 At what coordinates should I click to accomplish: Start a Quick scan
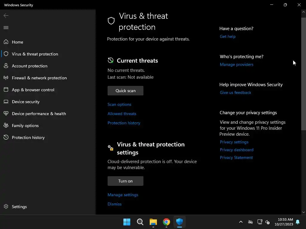click(125, 91)
